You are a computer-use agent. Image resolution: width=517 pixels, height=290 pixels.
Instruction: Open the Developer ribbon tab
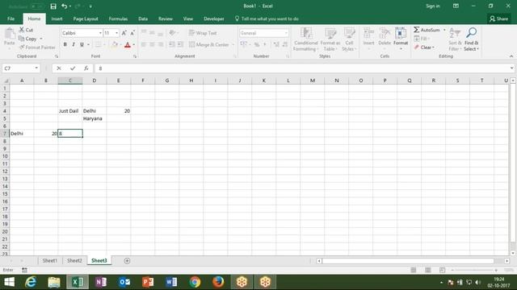pos(213,19)
